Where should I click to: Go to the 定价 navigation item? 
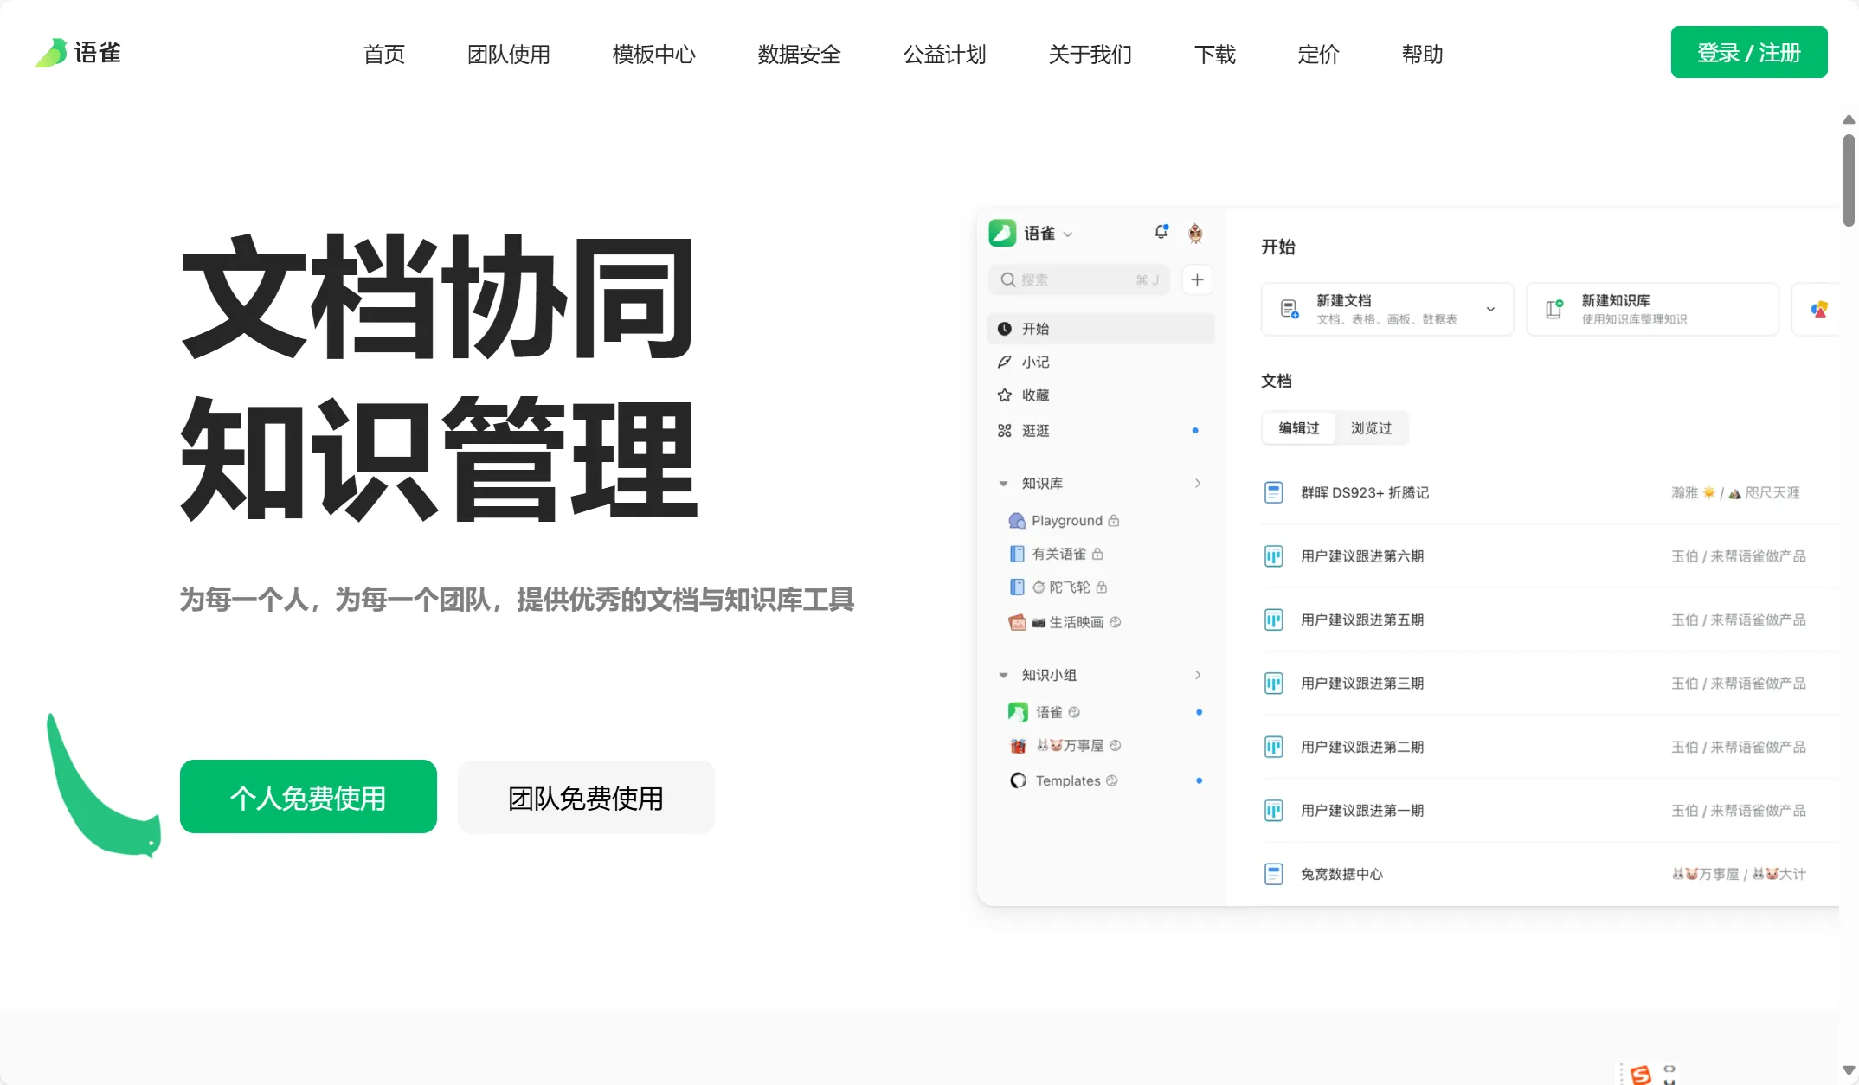1318,54
